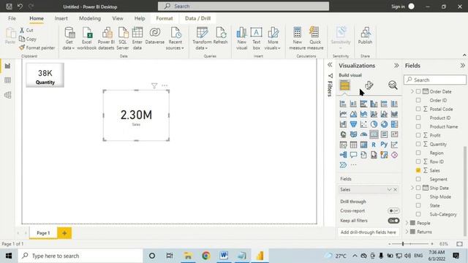Select the R script visual
Image resolution: width=468 pixels, height=263 pixels.
click(374, 145)
